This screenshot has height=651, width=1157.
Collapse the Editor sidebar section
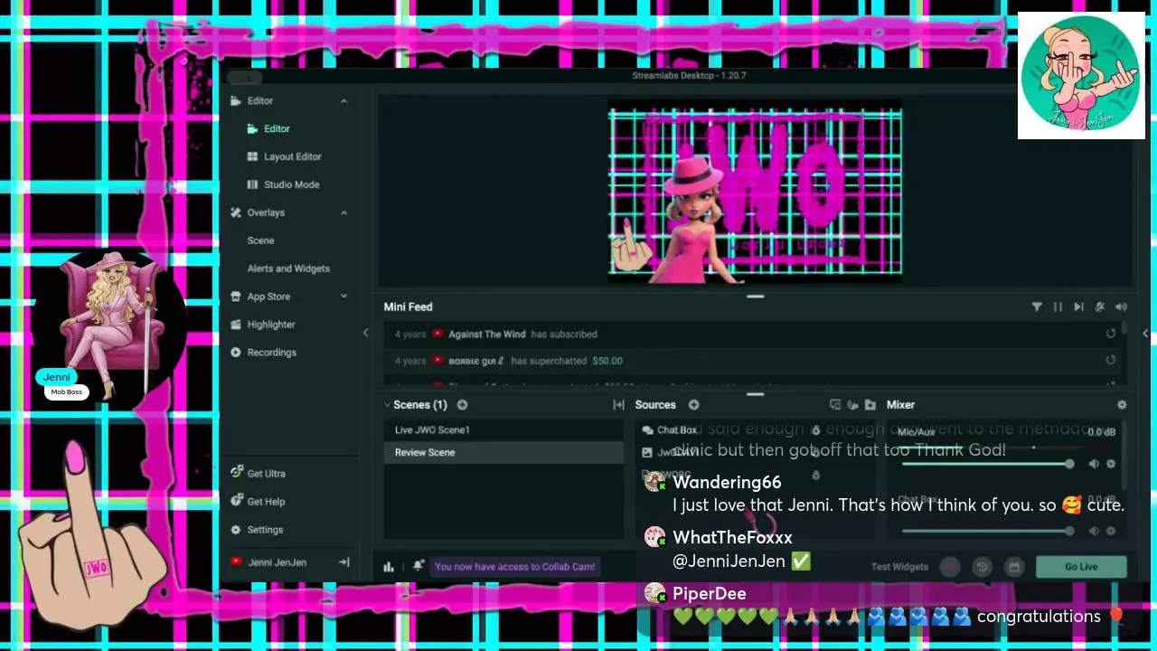click(x=343, y=101)
